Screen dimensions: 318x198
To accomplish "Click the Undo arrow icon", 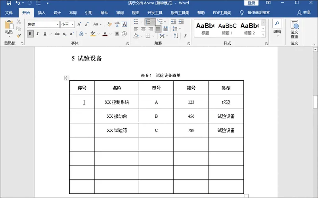I will click(18, 3).
